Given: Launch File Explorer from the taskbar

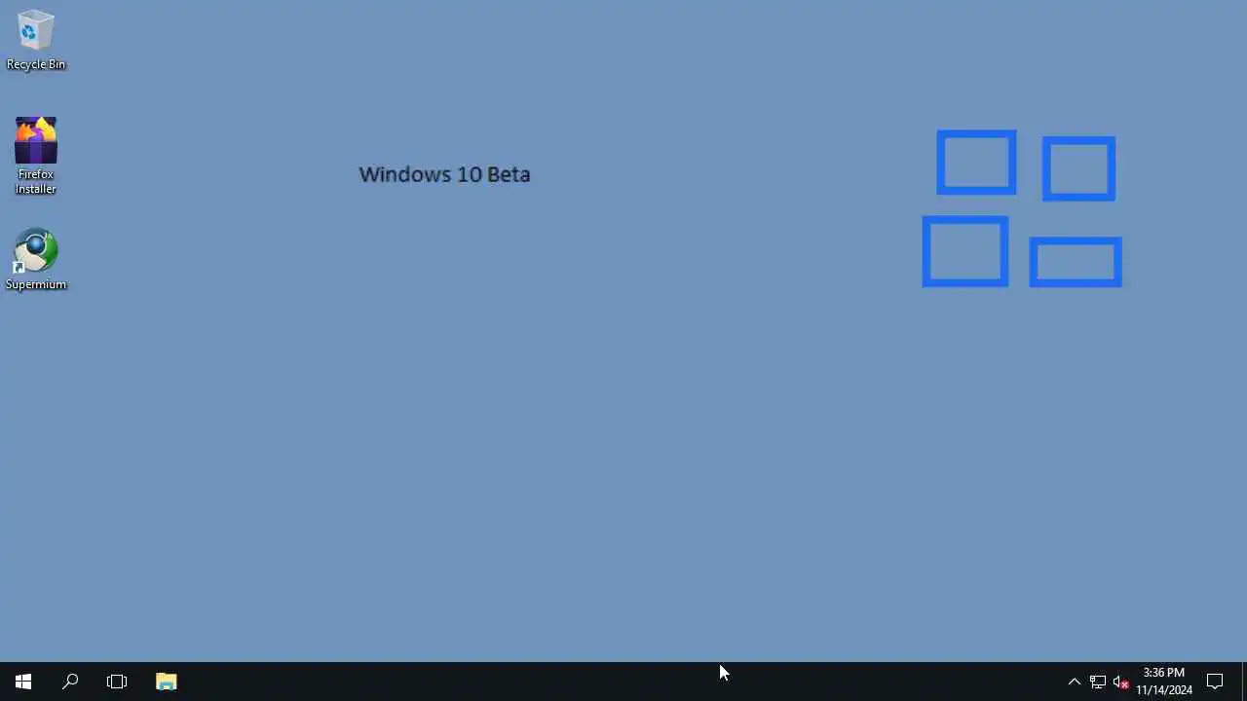Looking at the screenshot, I should (167, 682).
